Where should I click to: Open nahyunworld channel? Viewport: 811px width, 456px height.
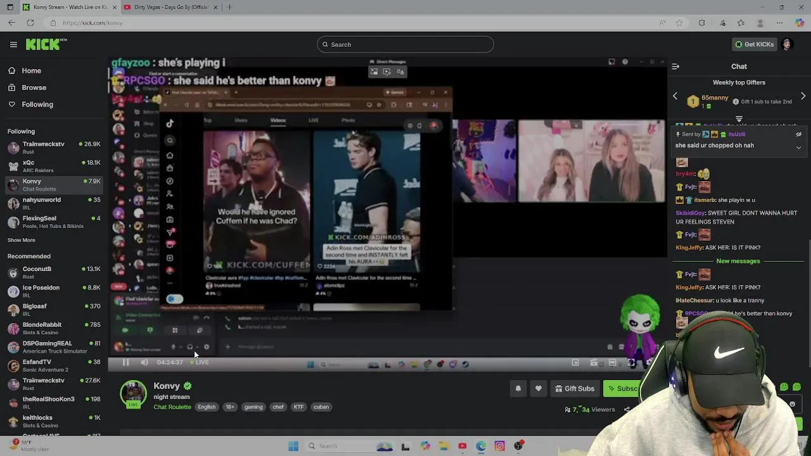click(54, 203)
